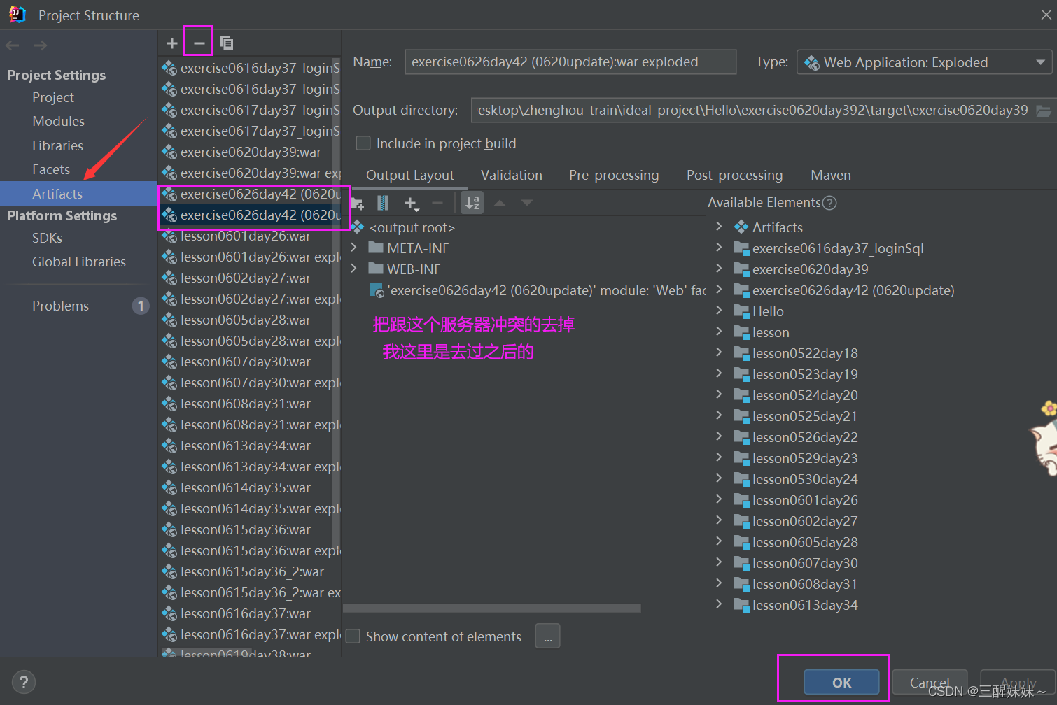
Task: Click the output root artifact icon
Action: click(x=358, y=227)
